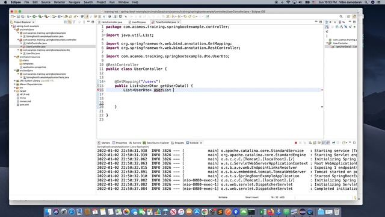Open the Properties view tab
The image size is (385, 217).
point(120,143)
